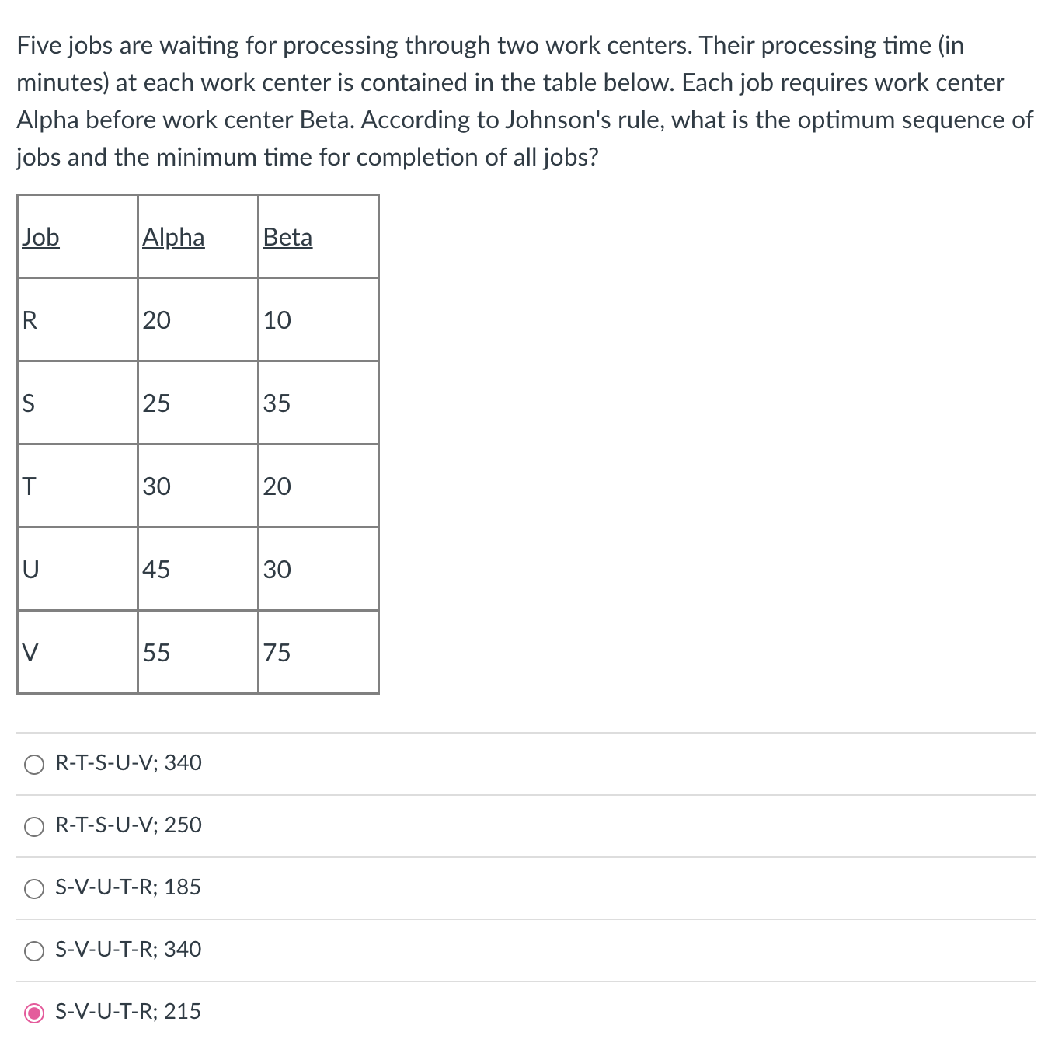Select the R-T-S-U-V; 340 radio button
The image size is (1041, 1046).
point(34,764)
